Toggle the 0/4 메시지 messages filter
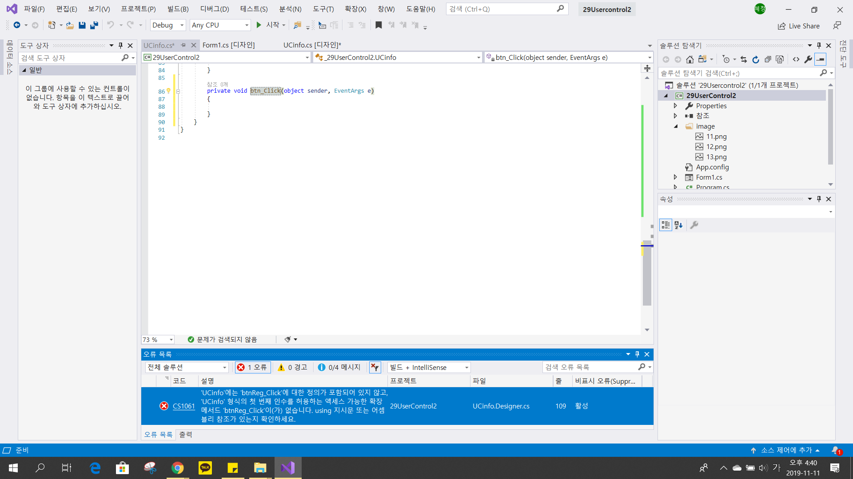 point(339,367)
